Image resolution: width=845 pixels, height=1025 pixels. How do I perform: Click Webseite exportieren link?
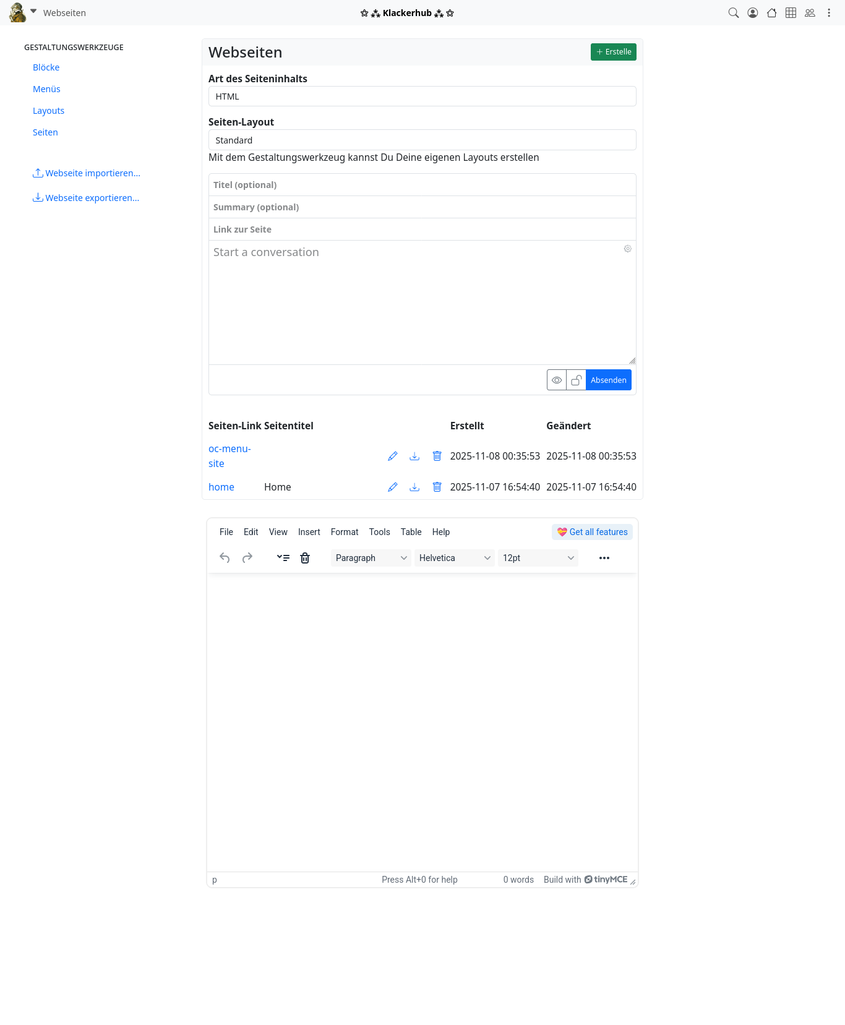tap(86, 198)
